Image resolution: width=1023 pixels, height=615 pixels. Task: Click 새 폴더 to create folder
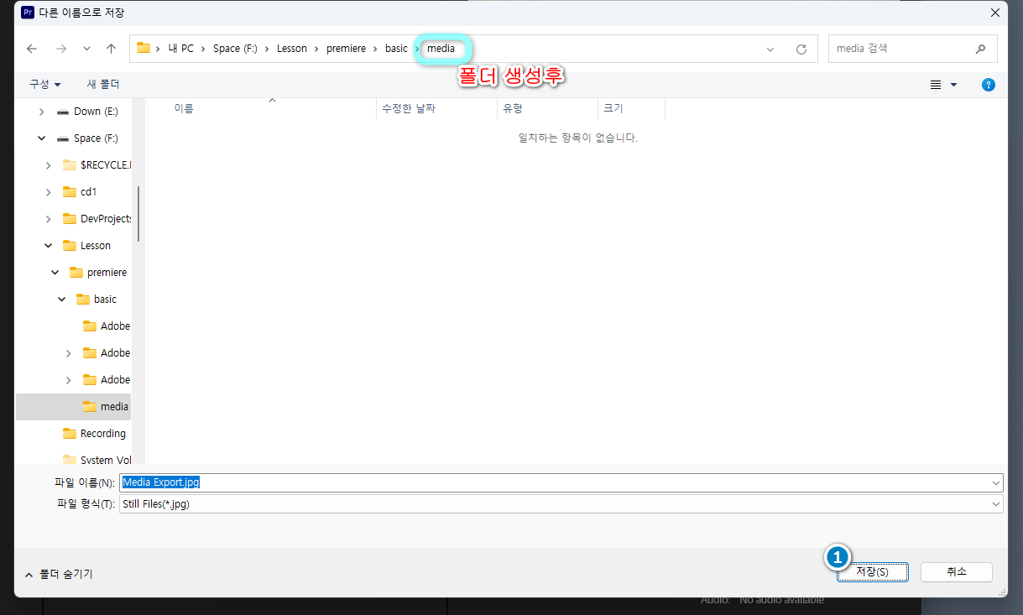tap(103, 85)
